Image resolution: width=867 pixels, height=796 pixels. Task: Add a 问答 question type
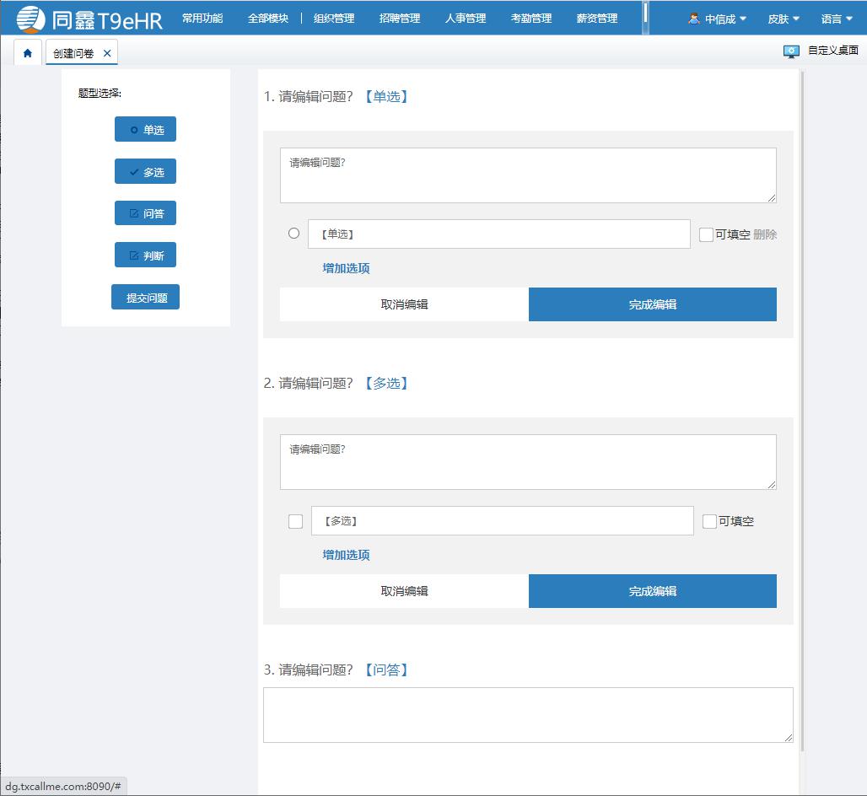[145, 214]
